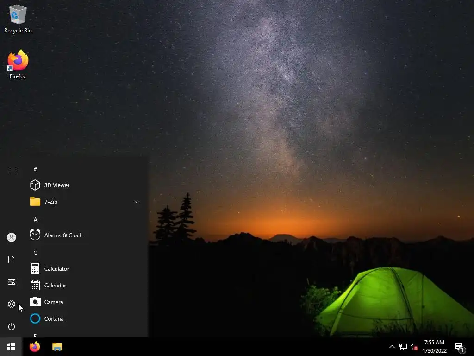The image size is (474, 356).
Task: Open Firefox from the taskbar
Action: coord(35,347)
